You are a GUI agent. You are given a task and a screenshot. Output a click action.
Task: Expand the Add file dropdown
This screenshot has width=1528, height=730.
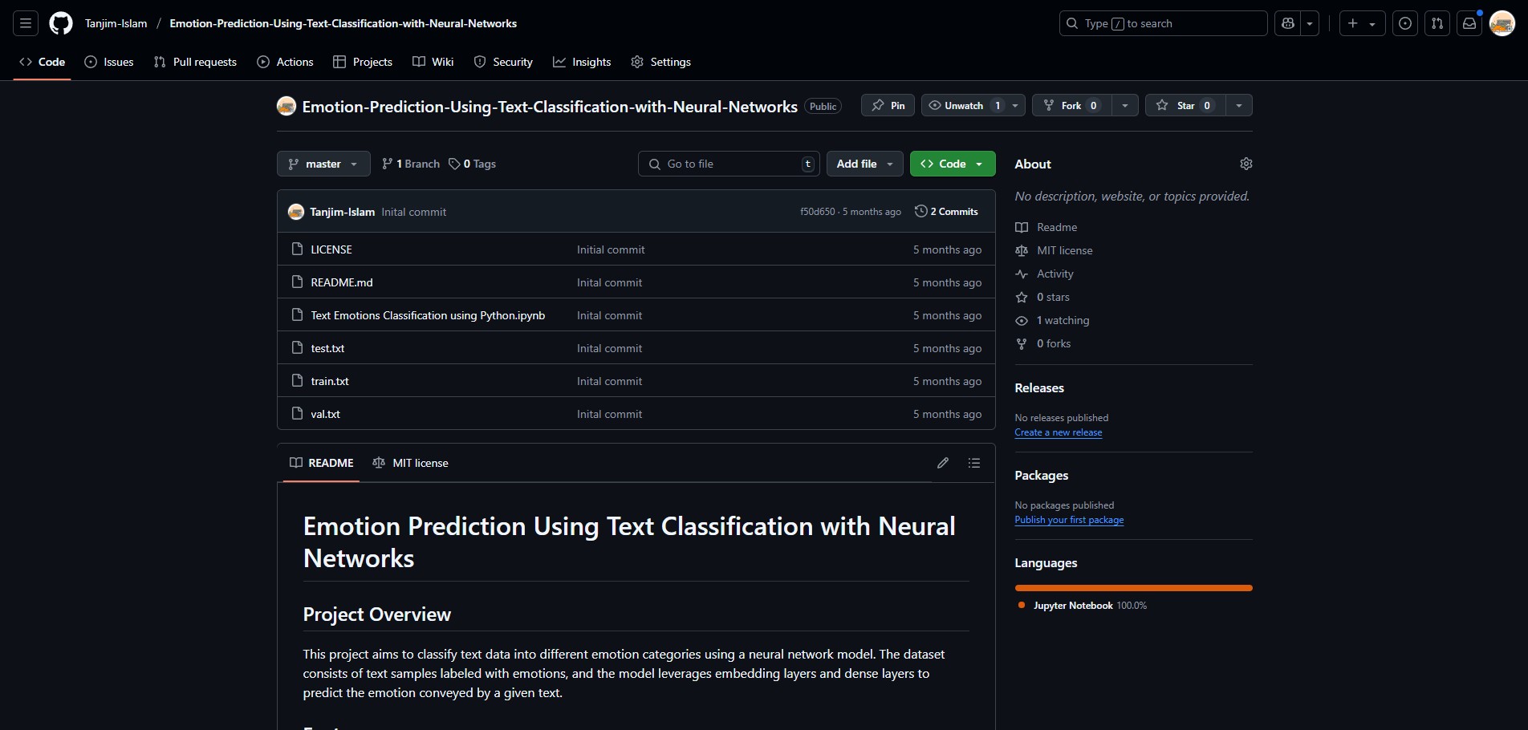pyautogui.click(x=864, y=164)
